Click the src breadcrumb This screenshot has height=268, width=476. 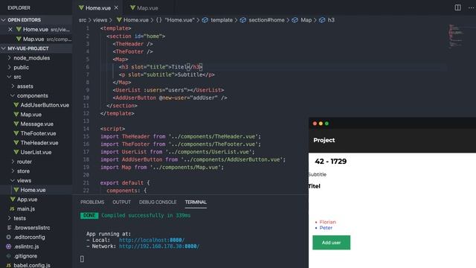tap(83, 20)
